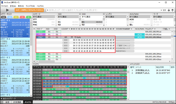Image resolution: width=176 pixels, height=104 pixels.
Task: Click the binary view scroll-down arrow
Action: tap(128, 99)
